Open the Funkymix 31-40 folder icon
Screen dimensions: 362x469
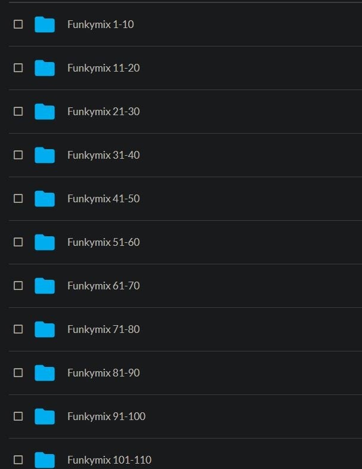(45, 155)
